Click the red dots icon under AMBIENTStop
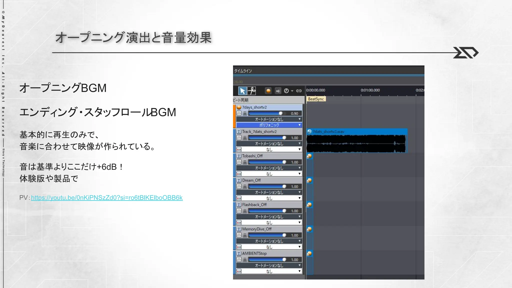Screen dimensions: 512x288 pyautogui.click(x=239, y=271)
